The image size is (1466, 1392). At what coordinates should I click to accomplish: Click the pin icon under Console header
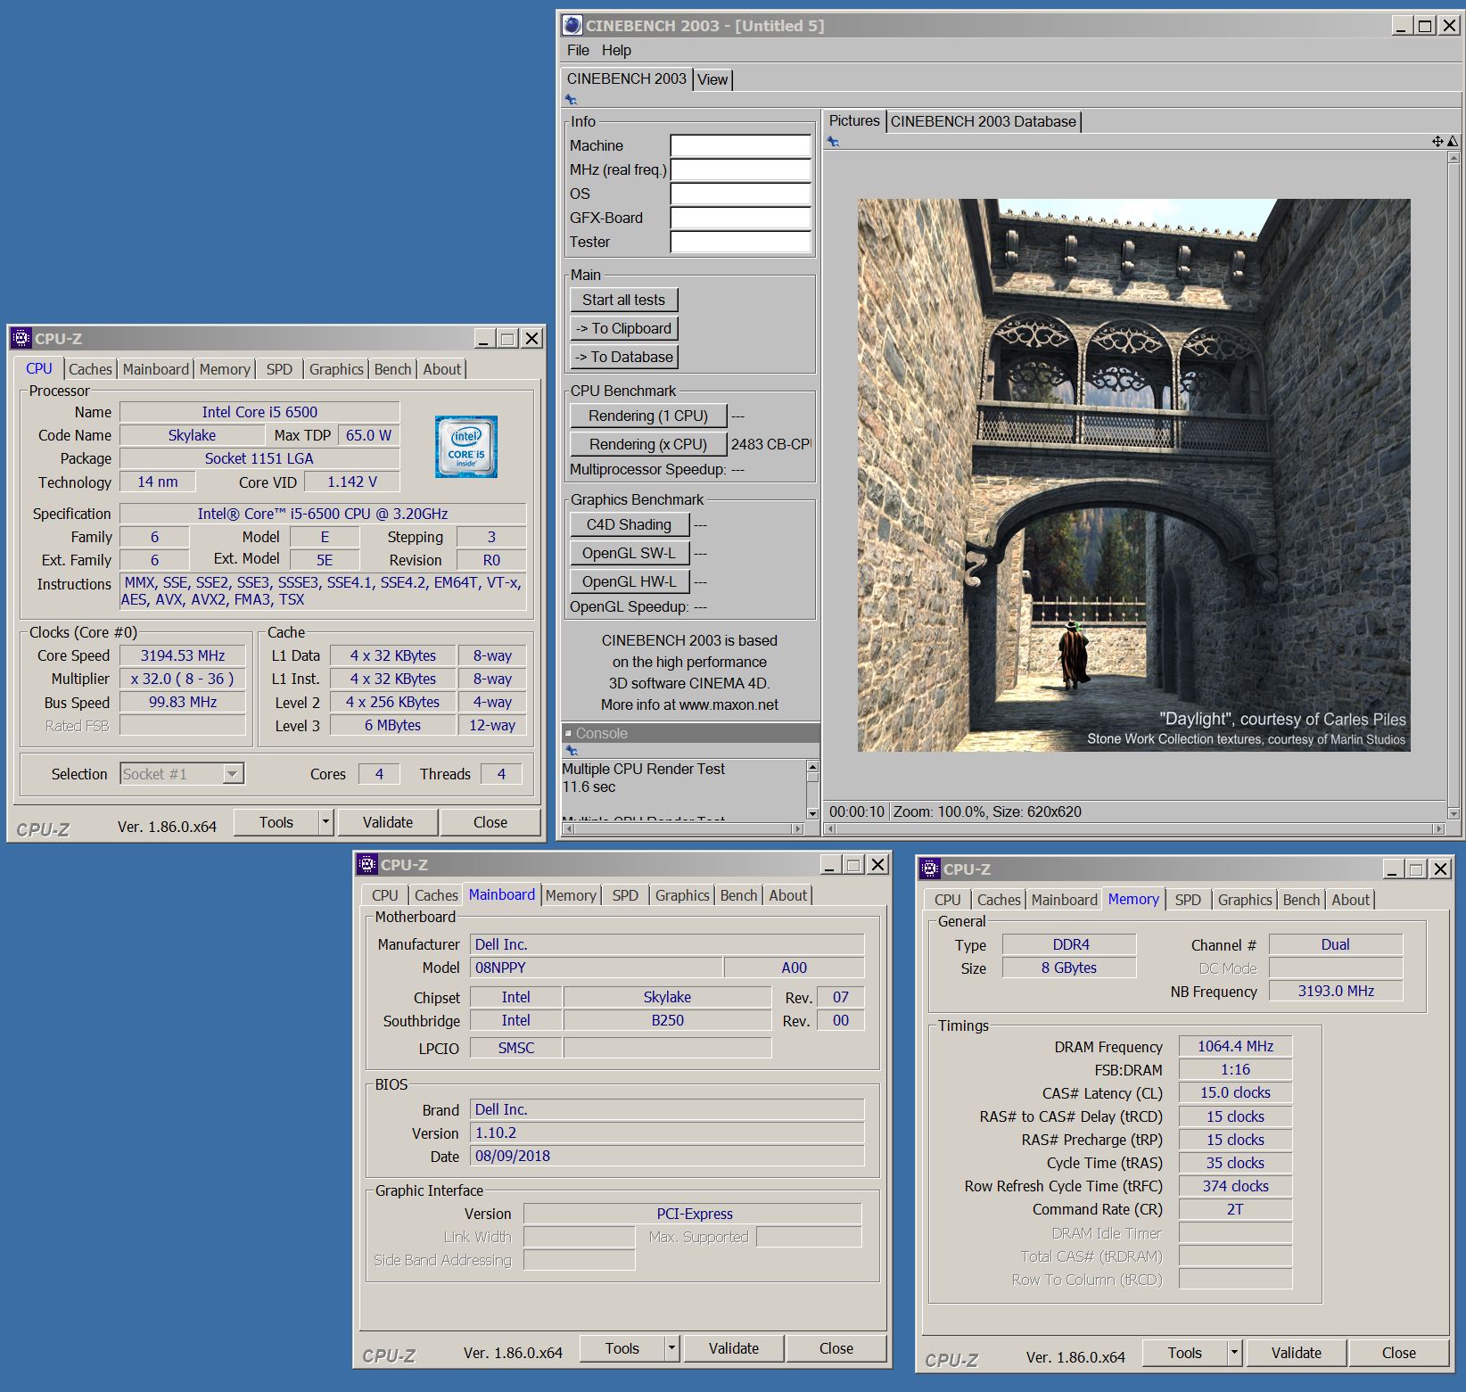[x=571, y=751]
